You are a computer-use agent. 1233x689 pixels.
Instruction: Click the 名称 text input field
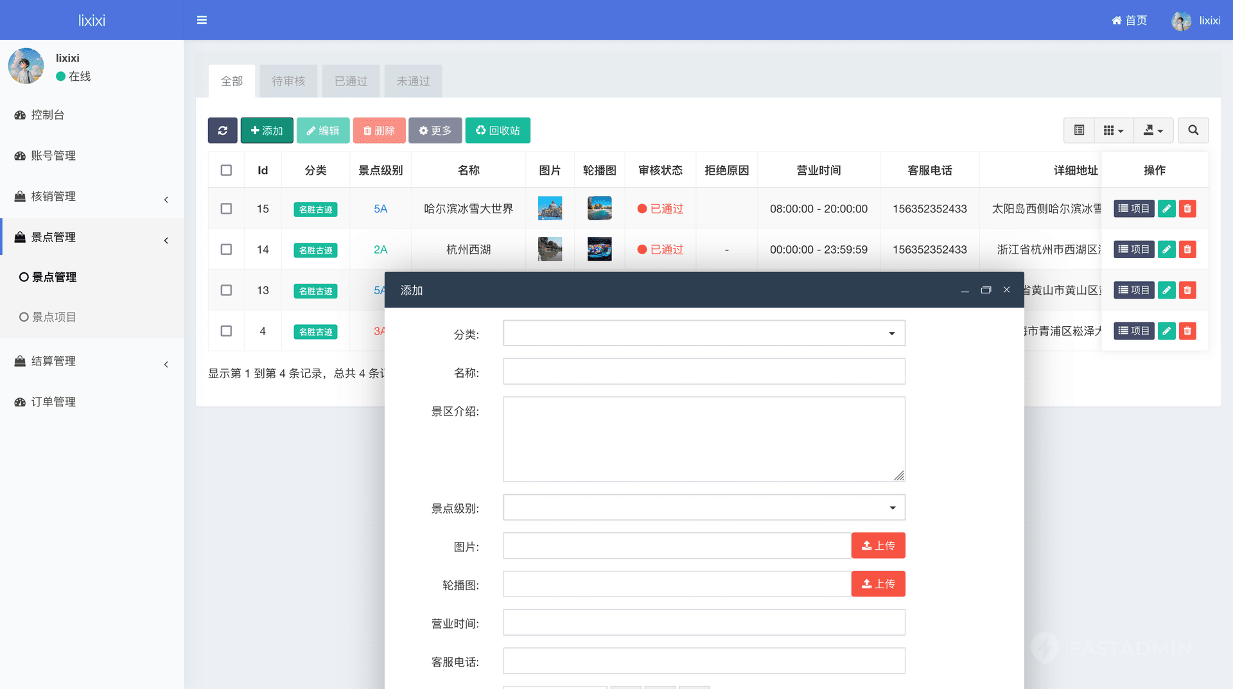click(x=704, y=372)
